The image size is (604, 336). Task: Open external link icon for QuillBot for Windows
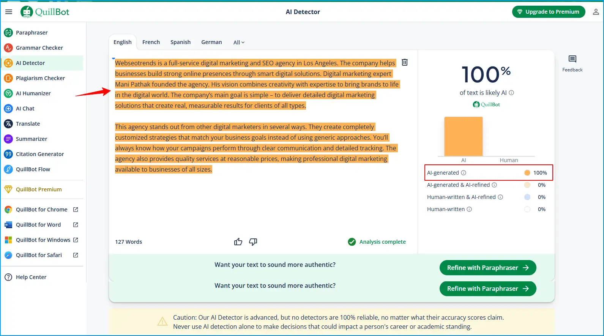pyautogui.click(x=76, y=240)
